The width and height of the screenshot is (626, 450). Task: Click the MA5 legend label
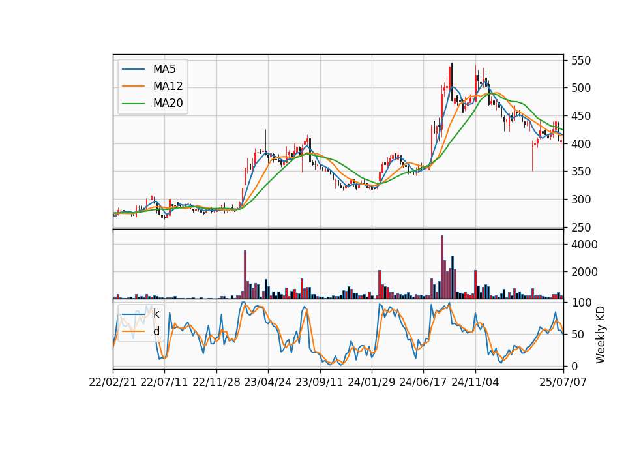click(164, 69)
